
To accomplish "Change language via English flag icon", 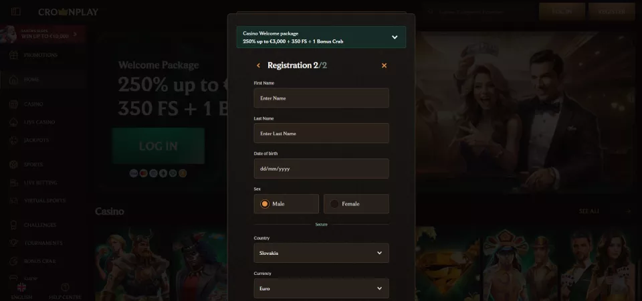I will tap(21, 287).
